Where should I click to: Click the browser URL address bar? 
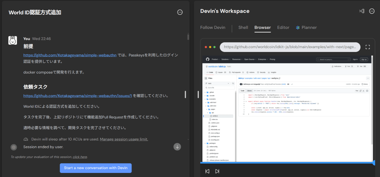click(290, 47)
